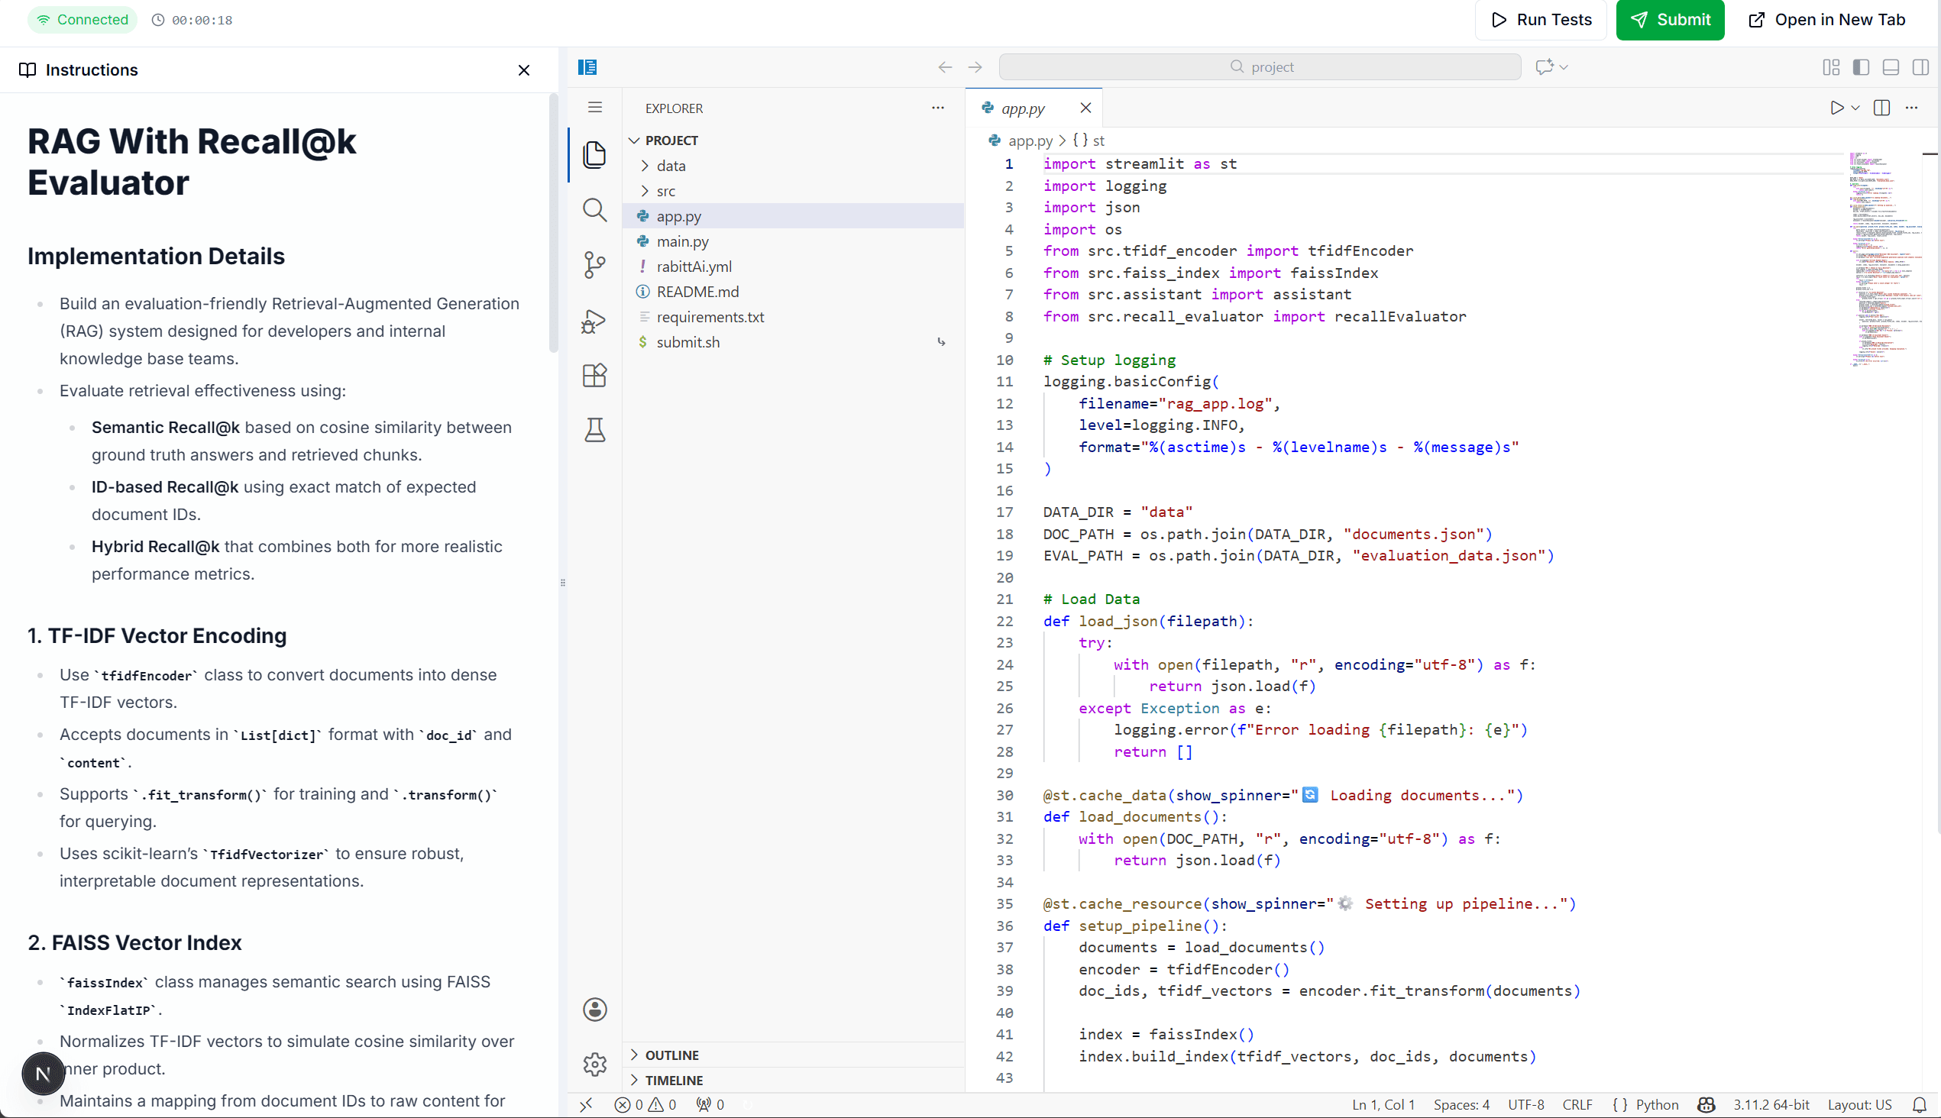Open the run button dropdown arrow
This screenshot has width=1941, height=1118.
(1855, 108)
